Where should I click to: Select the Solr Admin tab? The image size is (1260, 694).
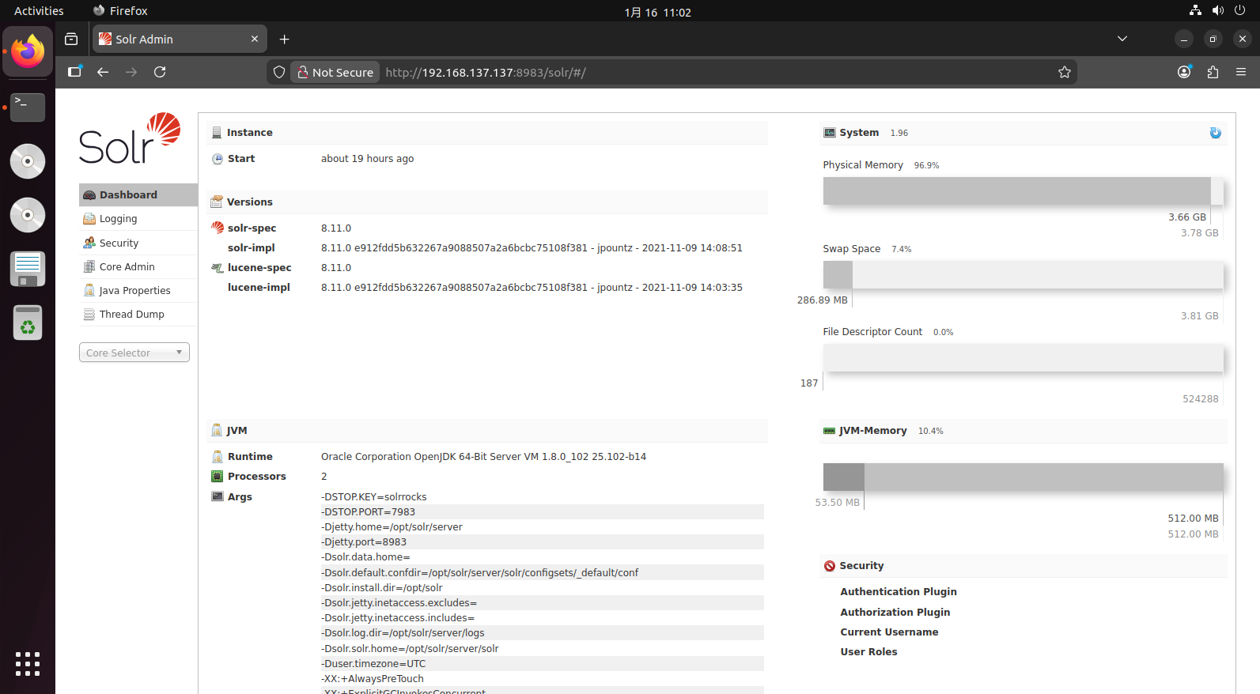click(180, 39)
